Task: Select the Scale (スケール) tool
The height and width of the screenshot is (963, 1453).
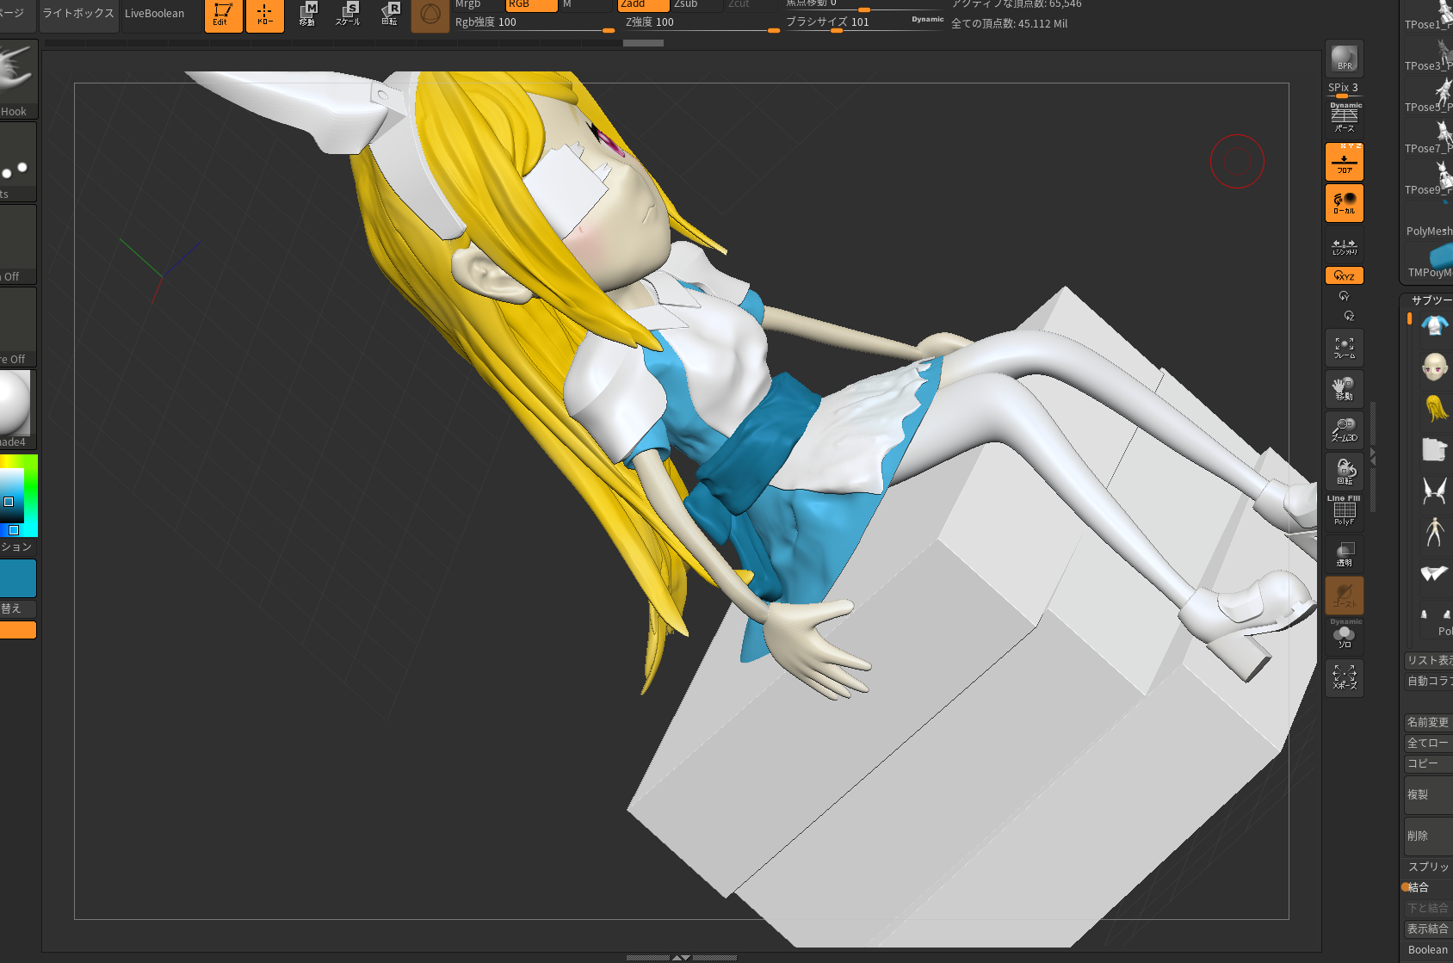Action: click(x=348, y=15)
